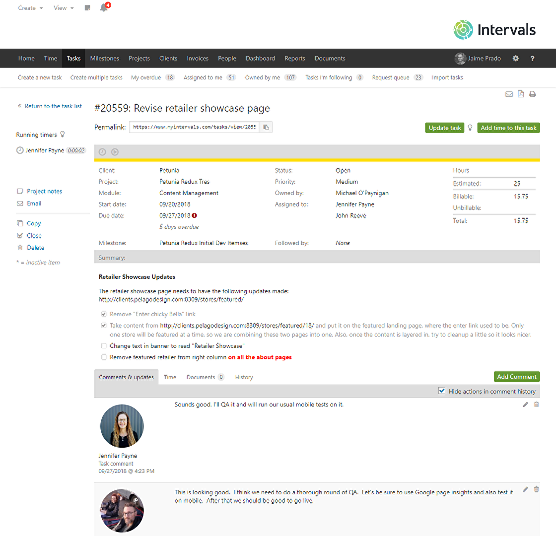Image resolution: width=556 pixels, height=536 pixels.
Task: Copy permalink with clipboard icon
Action: 266,127
